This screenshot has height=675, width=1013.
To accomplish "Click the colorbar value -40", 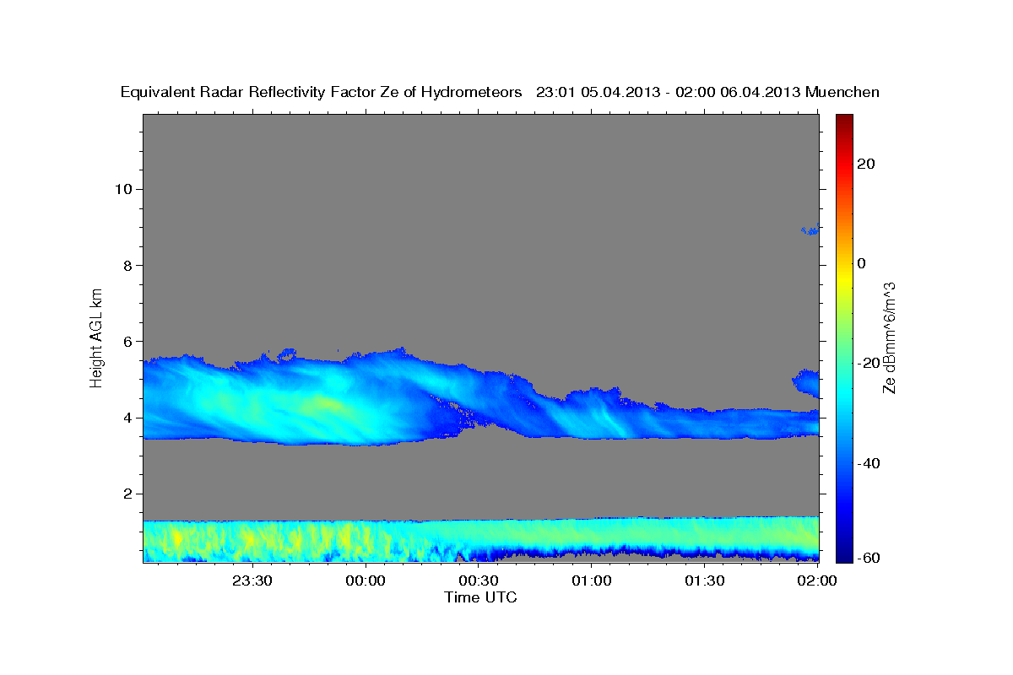I will pyautogui.click(x=868, y=463).
